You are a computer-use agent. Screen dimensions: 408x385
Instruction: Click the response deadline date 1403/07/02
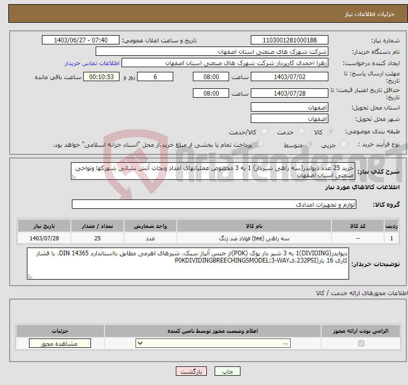pyautogui.click(x=290, y=76)
